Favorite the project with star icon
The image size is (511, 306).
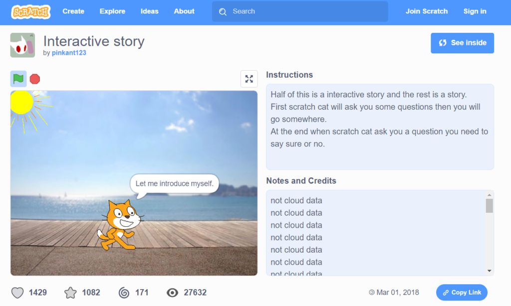click(70, 293)
